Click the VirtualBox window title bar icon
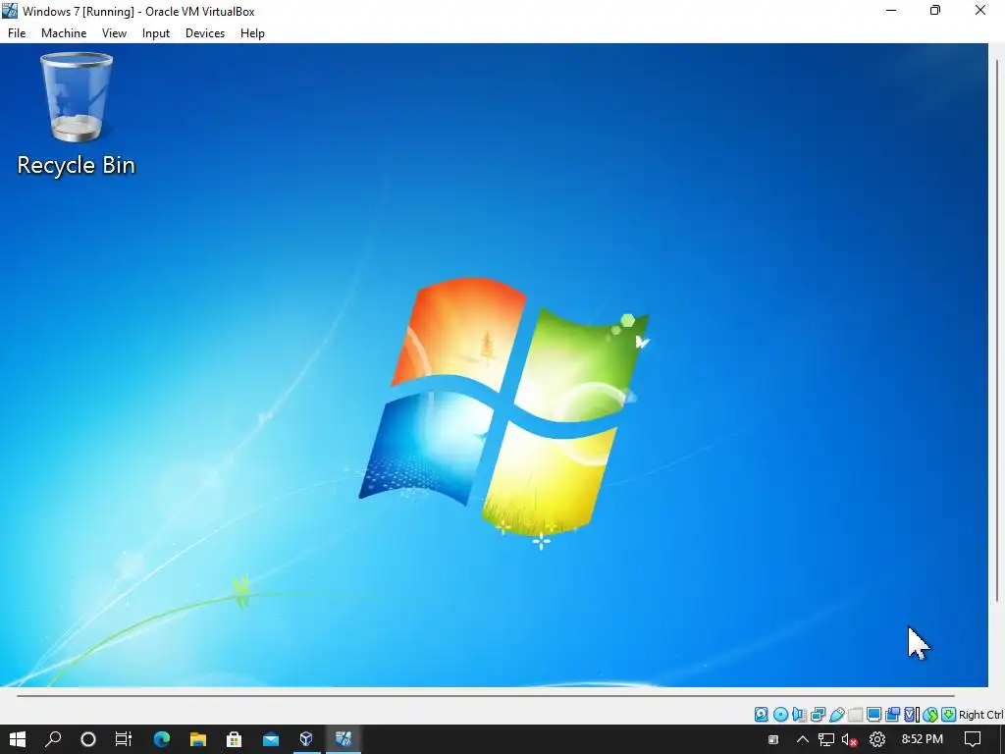Viewport: 1005px width, 754px height. pyautogui.click(x=10, y=11)
